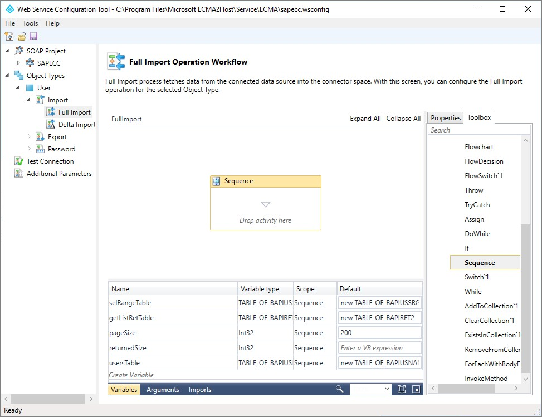Click the pageSize default value field
The width and height of the screenshot is (542, 417).
379,332
